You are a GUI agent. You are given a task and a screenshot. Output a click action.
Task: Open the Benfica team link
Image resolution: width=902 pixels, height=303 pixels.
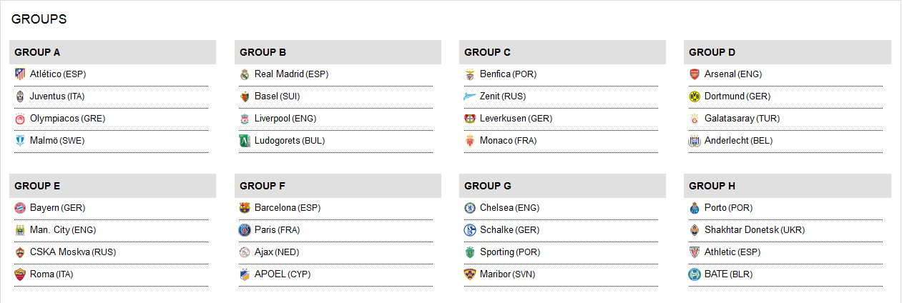pyautogui.click(x=495, y=74)
